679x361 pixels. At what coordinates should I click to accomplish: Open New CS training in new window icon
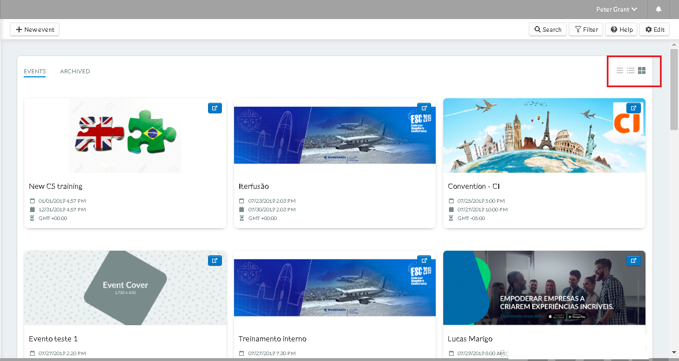215,108
